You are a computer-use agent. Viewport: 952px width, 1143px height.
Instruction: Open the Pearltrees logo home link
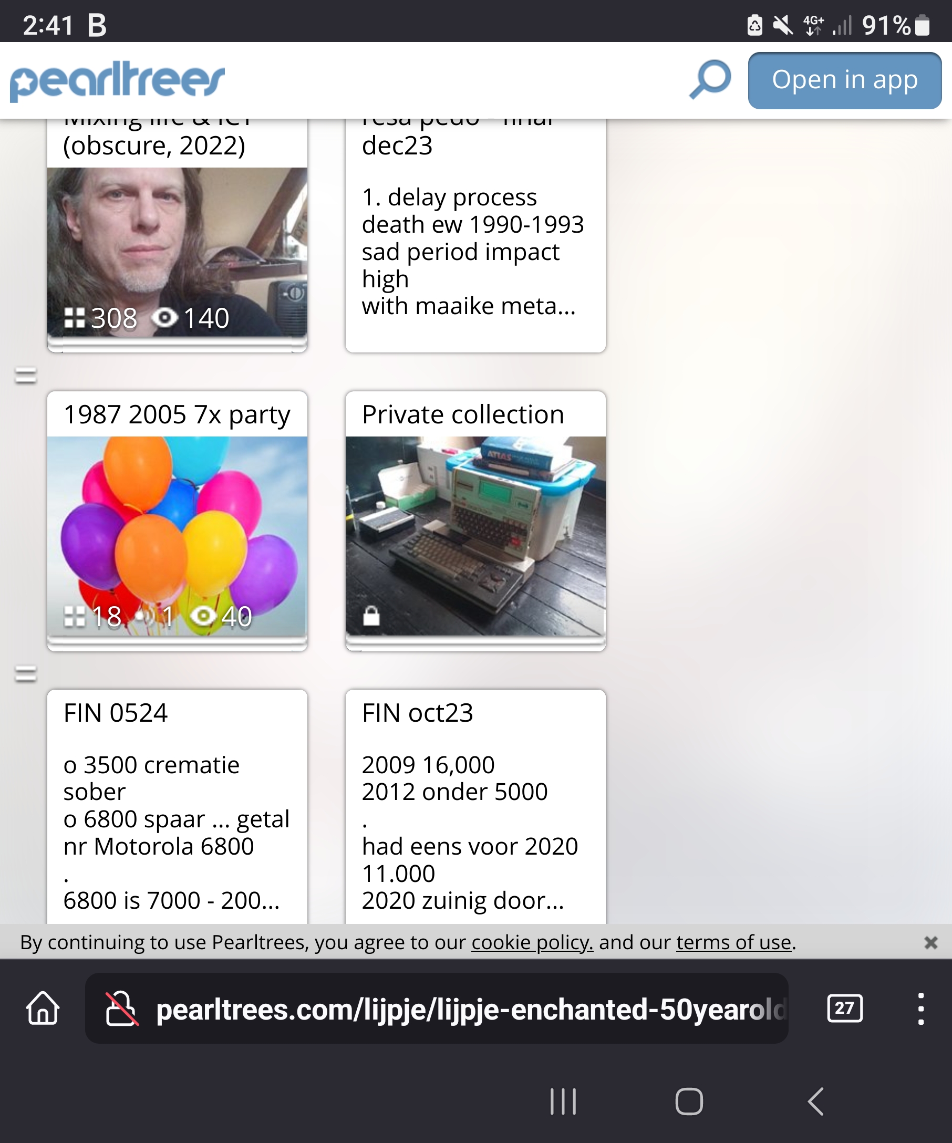click(x=117, y=80)
